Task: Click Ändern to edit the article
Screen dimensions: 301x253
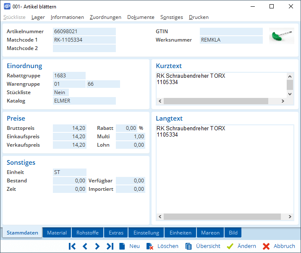Action: tap(241, 246)
